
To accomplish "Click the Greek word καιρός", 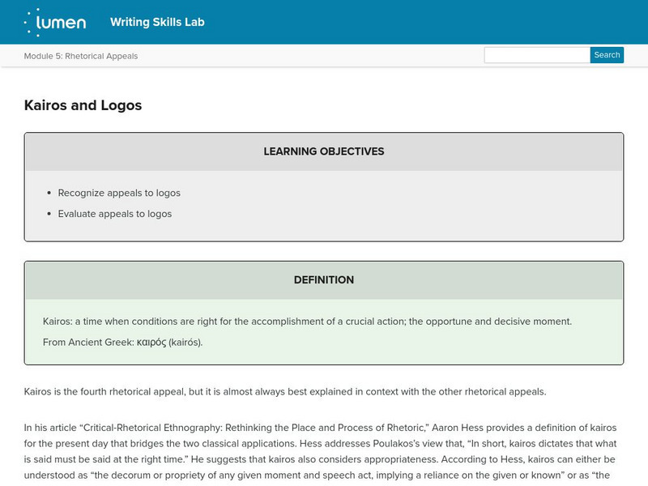I will tap(151, 342).
